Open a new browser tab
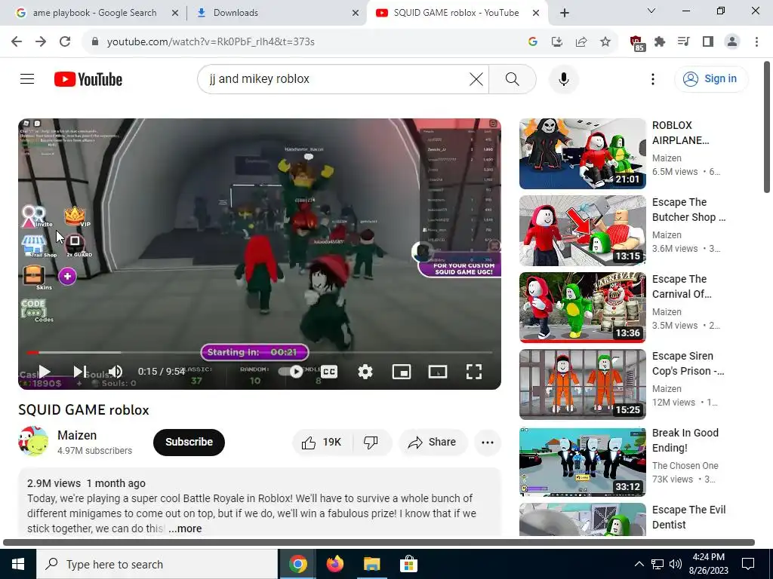773x579 pixels. tap(565, 13)
